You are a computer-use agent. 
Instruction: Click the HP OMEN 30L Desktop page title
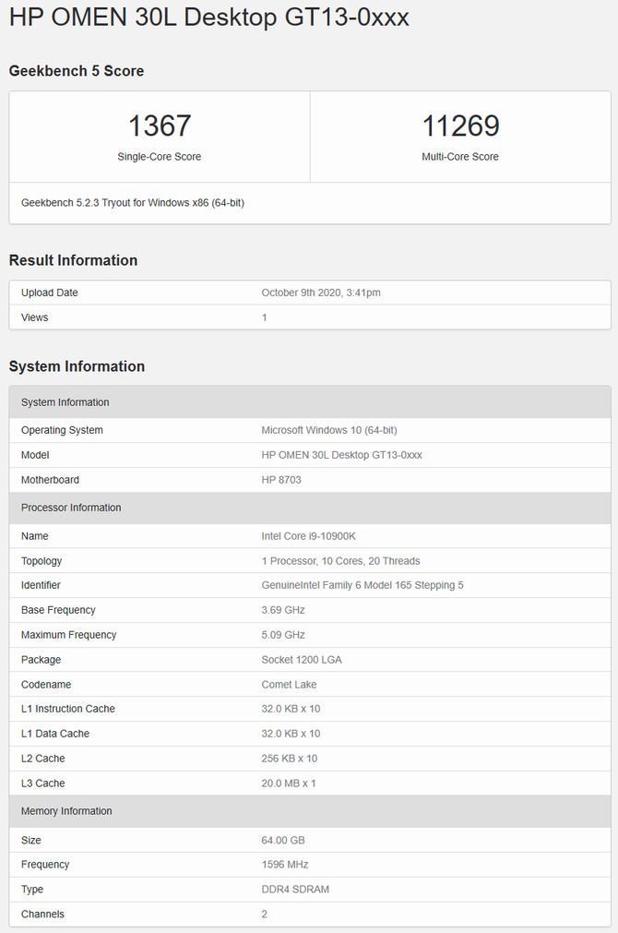pos(208,18)
